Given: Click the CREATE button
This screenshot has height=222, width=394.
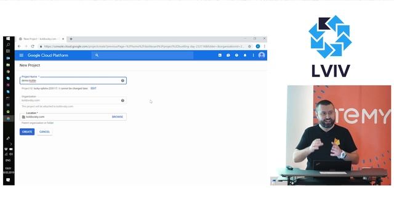Looking at the screenshot, I should coord(27,131).
